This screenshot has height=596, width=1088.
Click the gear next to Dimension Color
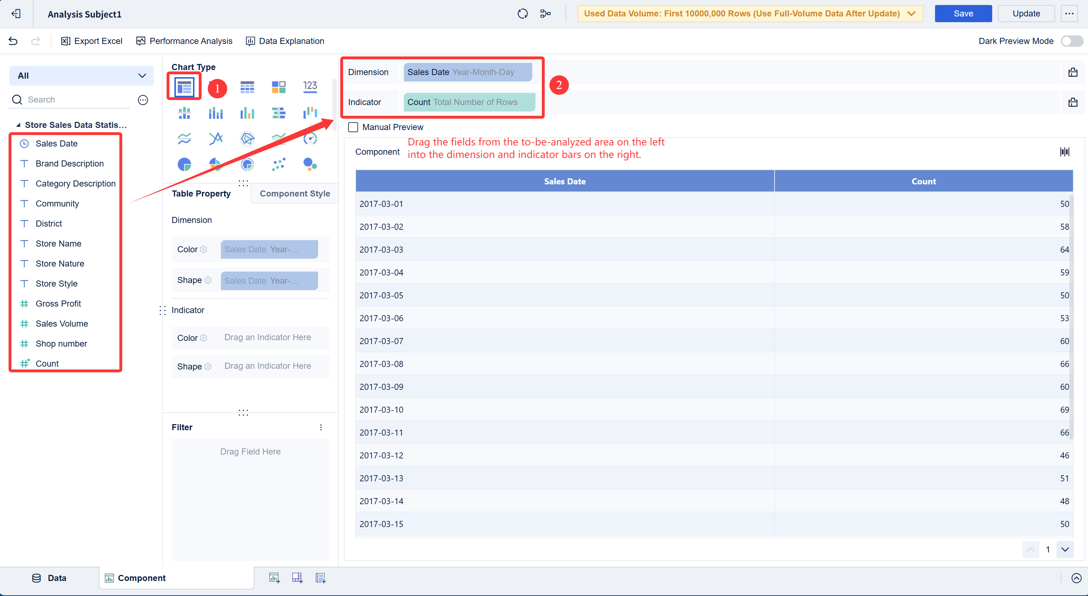[x=204, y=249]
